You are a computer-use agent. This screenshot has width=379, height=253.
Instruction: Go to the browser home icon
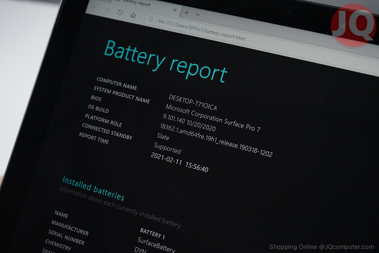(x=133, y=15)
